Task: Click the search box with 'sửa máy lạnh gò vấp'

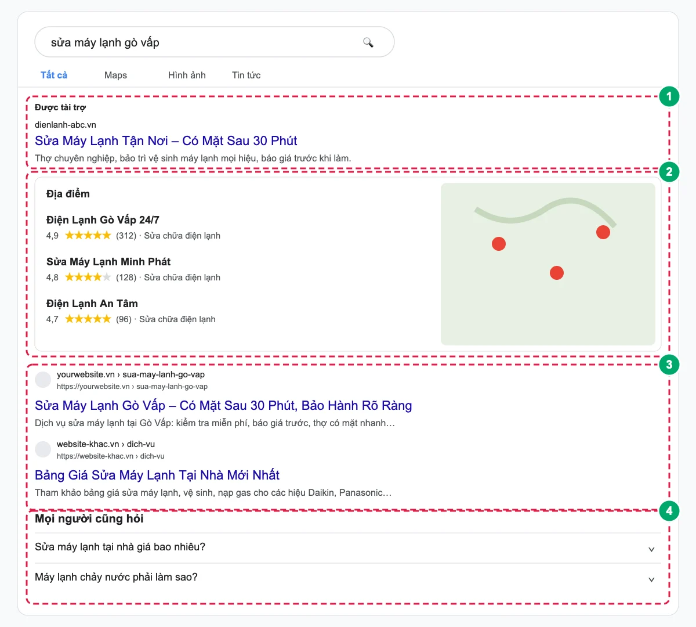Action: point(215,42)
